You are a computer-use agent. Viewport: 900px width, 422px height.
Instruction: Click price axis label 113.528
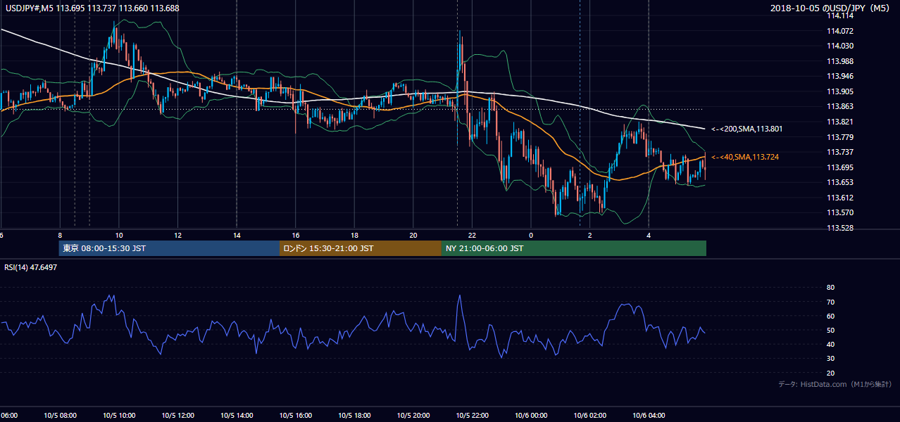[x=841, y=228]
